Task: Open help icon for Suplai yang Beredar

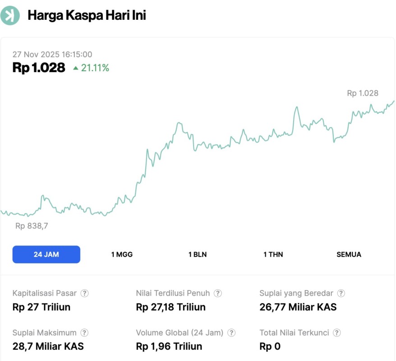Action: [341, 293]
